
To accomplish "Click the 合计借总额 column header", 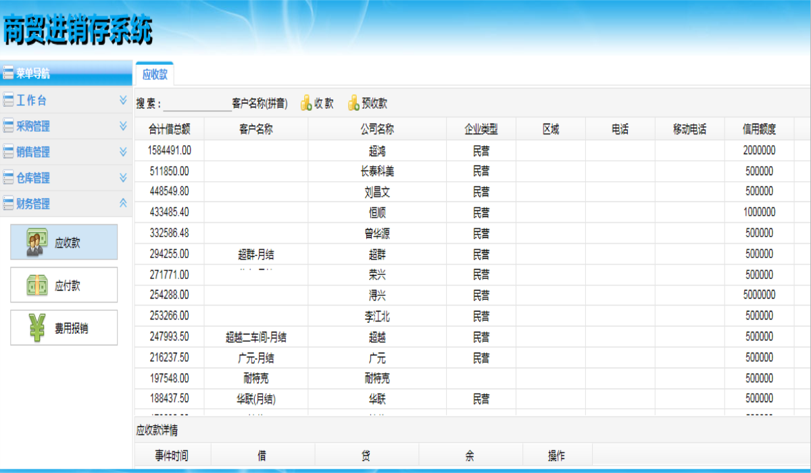I will (x=169, y=130).
